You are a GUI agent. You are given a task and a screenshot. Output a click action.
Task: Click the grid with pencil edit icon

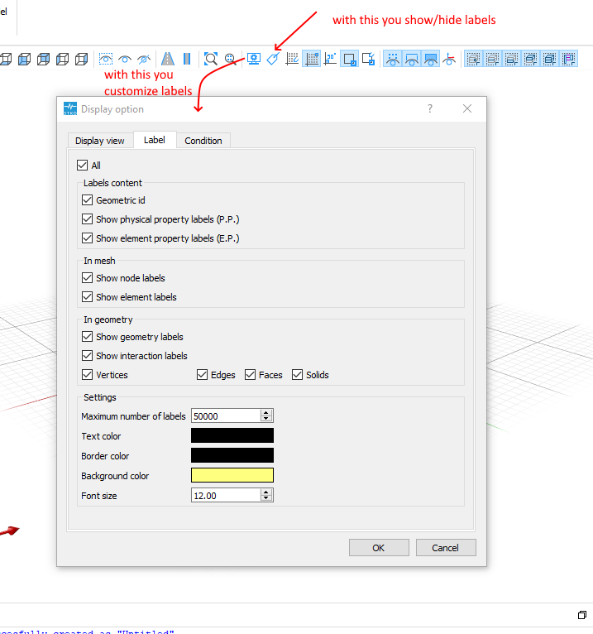coord(292,59)
